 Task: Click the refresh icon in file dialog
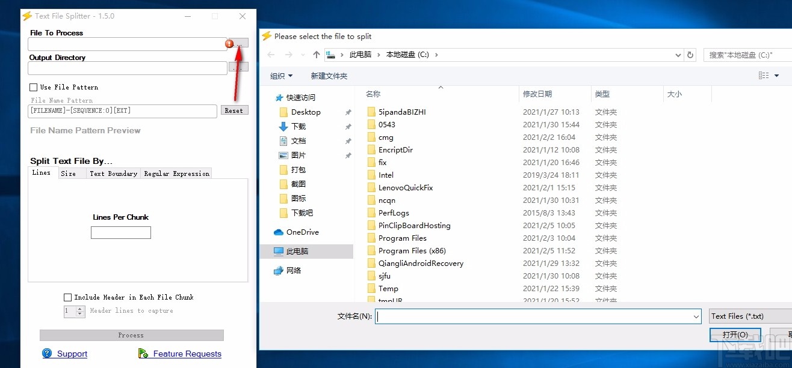[690, 55]
